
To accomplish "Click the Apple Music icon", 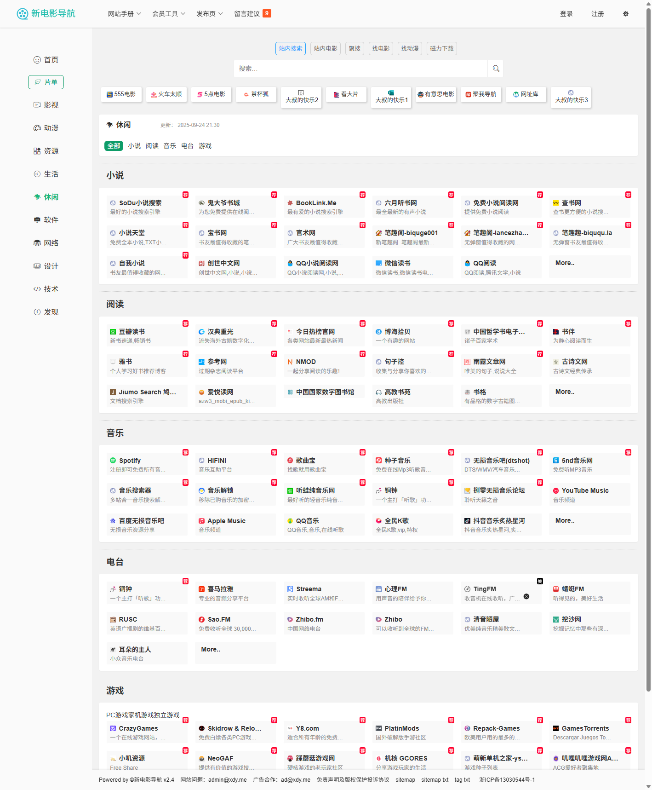I will 201,521.
